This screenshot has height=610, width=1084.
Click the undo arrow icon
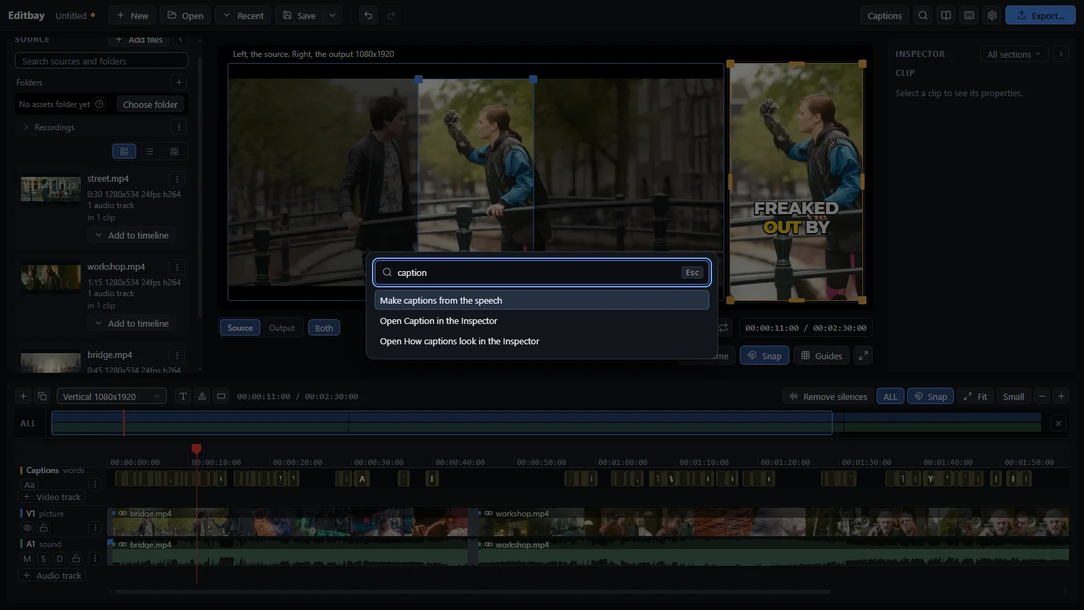point(368,16)
